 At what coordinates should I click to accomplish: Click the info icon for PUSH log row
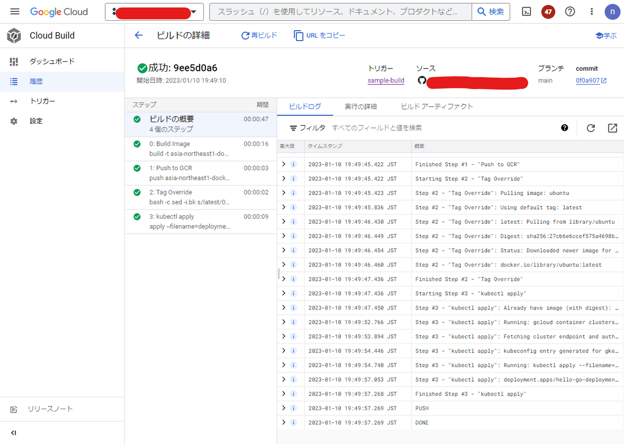(293, 408)
